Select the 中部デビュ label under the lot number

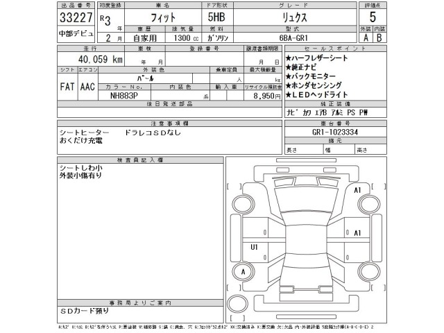76,34
